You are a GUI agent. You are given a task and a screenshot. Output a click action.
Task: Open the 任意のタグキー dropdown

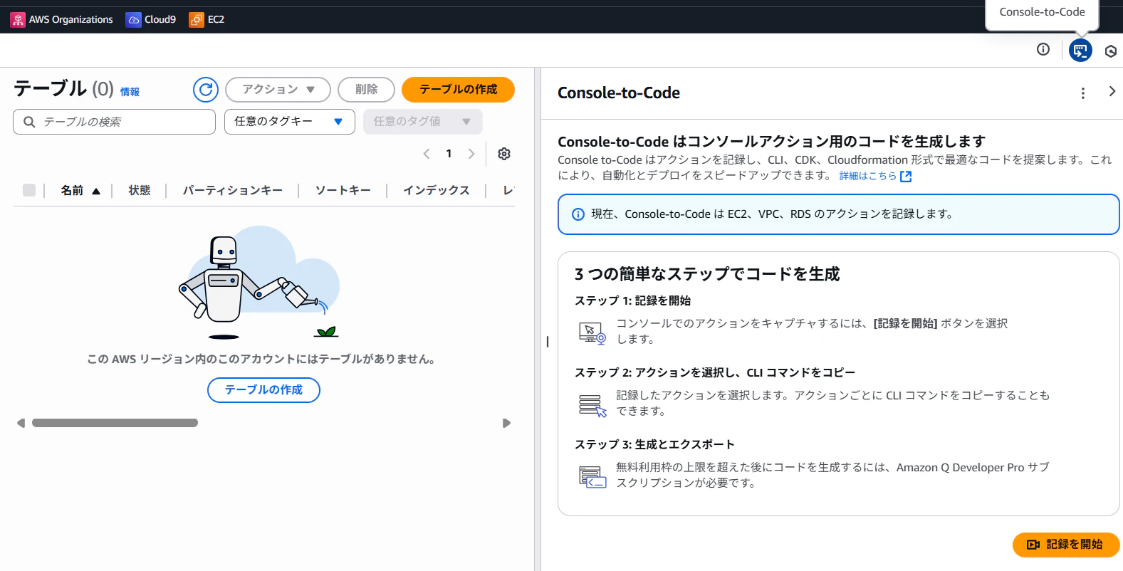pyautogui.click(x=290, y=122)
